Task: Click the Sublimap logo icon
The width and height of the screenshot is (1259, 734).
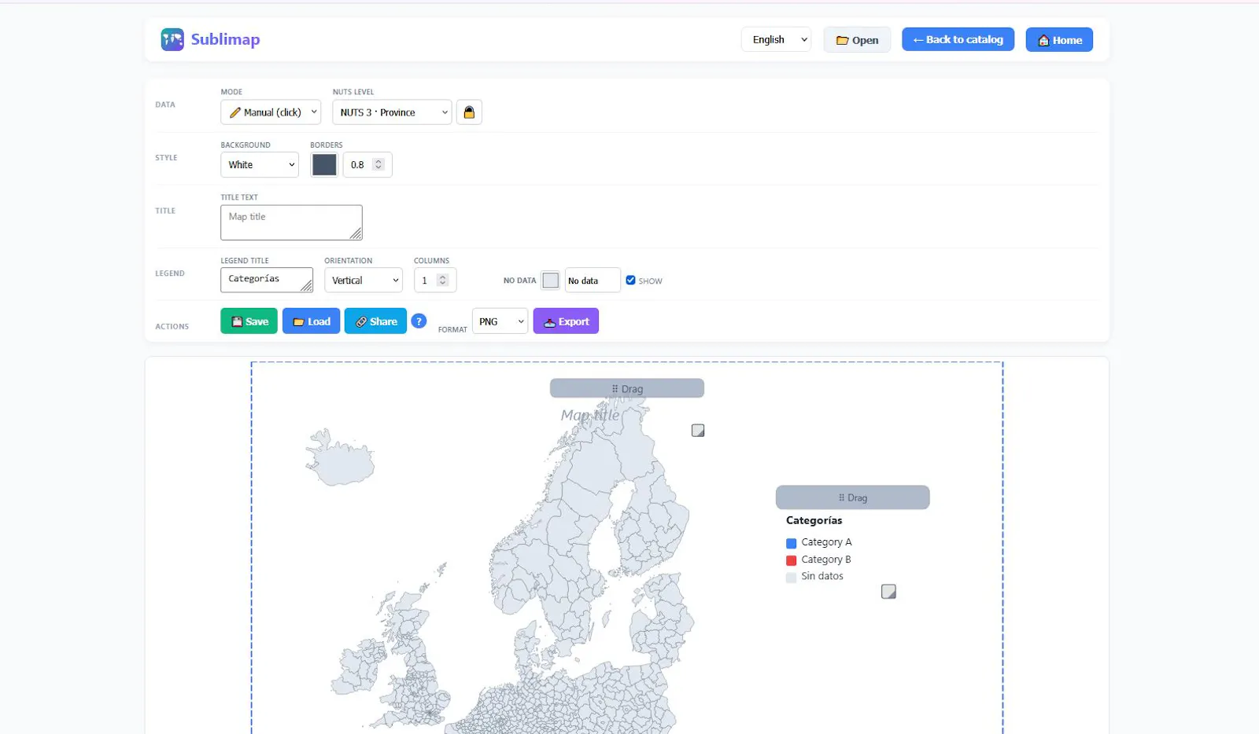Action: (172, 39)
